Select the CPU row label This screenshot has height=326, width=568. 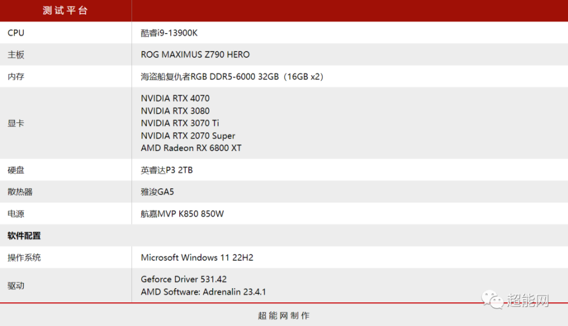16,33
